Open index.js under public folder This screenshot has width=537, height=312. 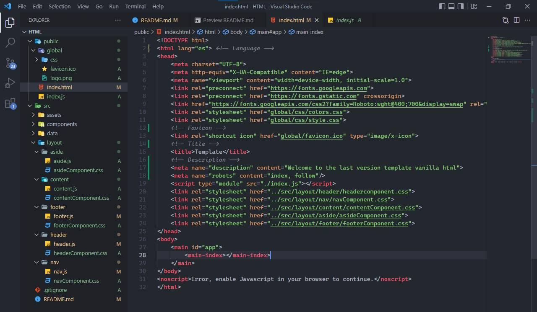[74, 96]
